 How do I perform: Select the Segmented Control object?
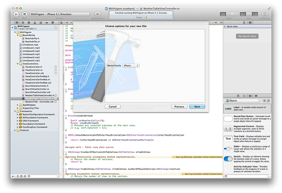coord(247,129)
